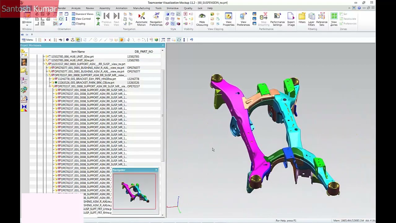Click the orange highlighted cube toolbar icon
The width and height of the screenshot is (396, 223).
click(122, 40)
